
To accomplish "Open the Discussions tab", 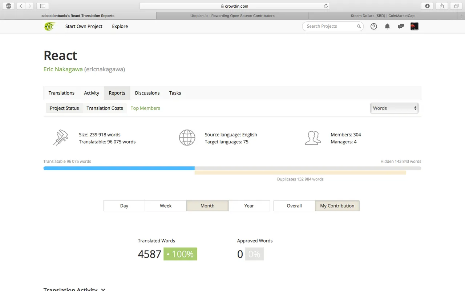I will coord(147,93).
